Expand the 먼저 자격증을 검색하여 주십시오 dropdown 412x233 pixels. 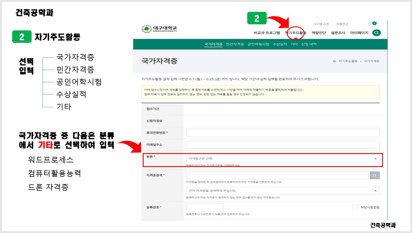[x=282, y=191]
